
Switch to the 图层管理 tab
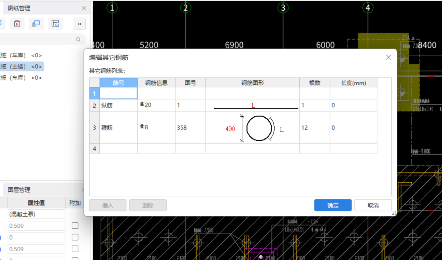[19, 190]
